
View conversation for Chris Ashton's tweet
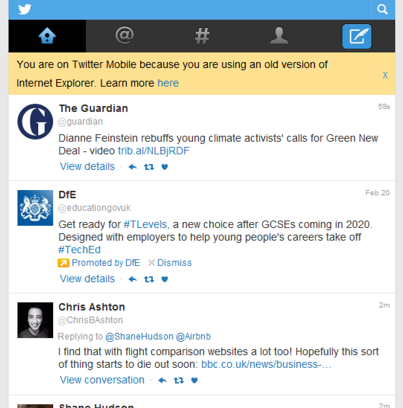(x=102, y=380)
